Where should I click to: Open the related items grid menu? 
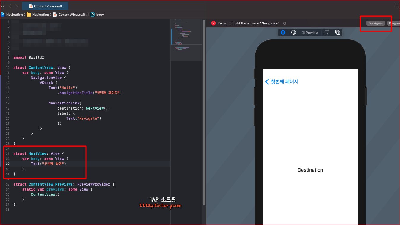3,6
